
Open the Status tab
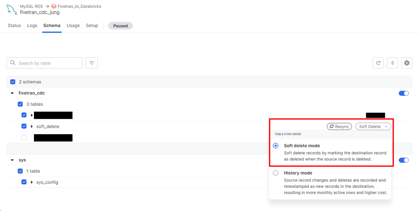coord(14,25)
